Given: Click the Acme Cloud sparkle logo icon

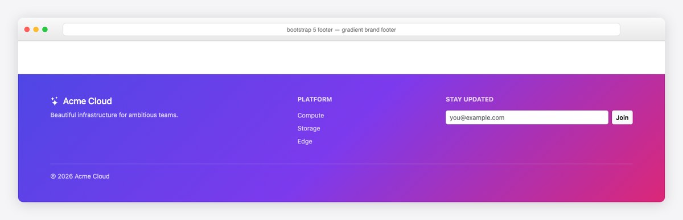Looking at the screenshot, I should tap(55, 101).
